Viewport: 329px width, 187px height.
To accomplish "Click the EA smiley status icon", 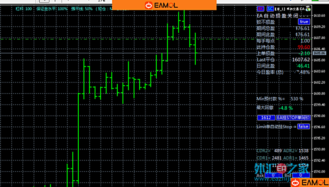I will pyautogui.click(x=308, y=9).
